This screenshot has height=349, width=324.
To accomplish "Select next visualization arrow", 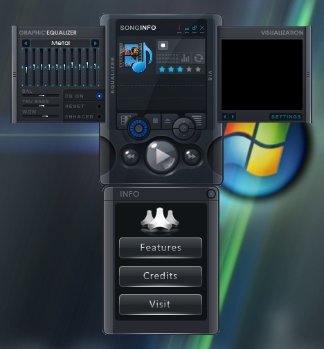I will point(233,116).
